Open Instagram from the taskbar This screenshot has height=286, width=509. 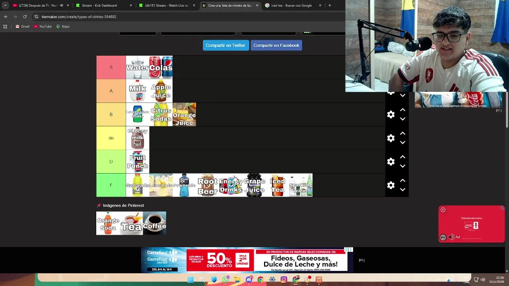(284, 280)
